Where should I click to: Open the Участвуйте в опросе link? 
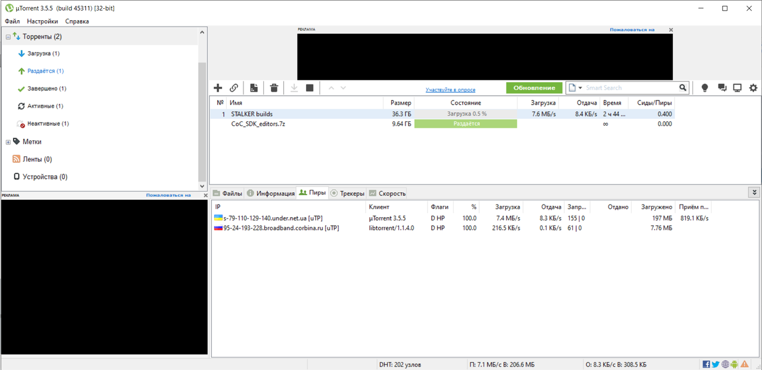tap(450, 90)
